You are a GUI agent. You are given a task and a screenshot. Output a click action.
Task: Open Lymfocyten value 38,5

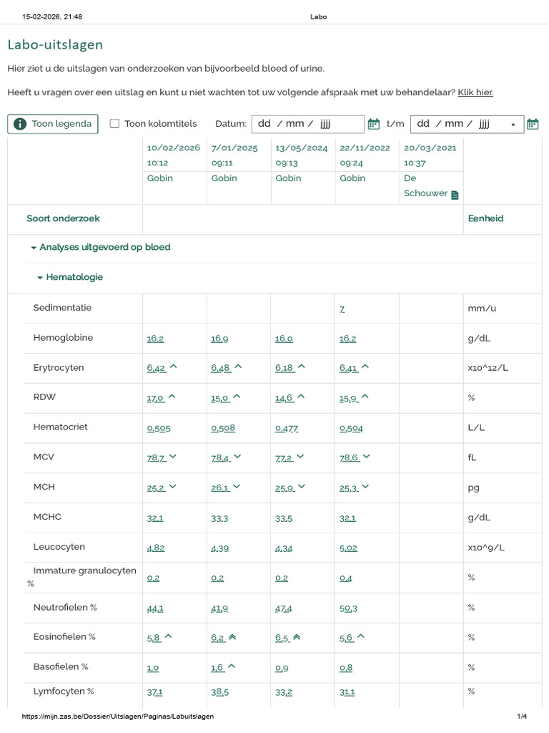click(x=220, y=692)
